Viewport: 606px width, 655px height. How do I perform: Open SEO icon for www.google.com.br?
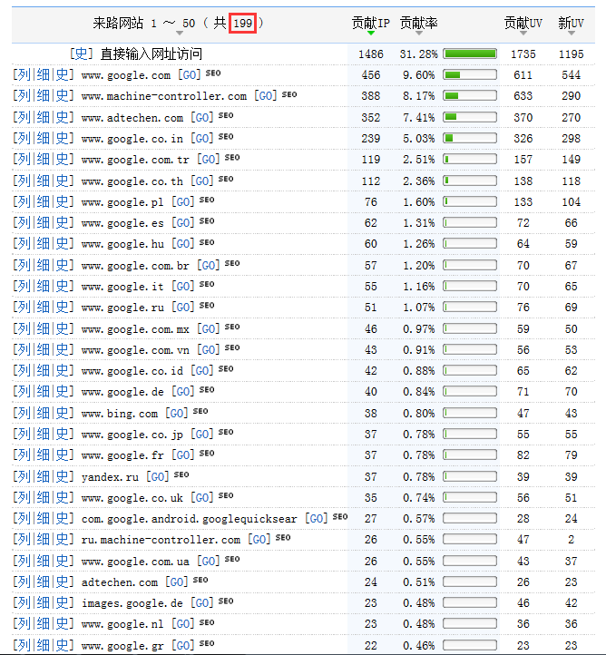[x=232, y=263]
